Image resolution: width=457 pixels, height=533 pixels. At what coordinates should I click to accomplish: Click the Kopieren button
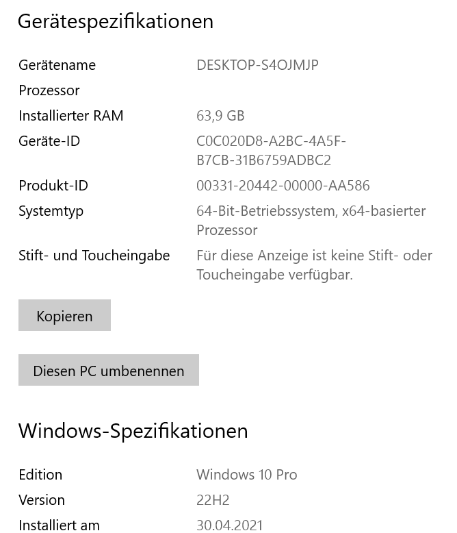(x=64, y=316)
